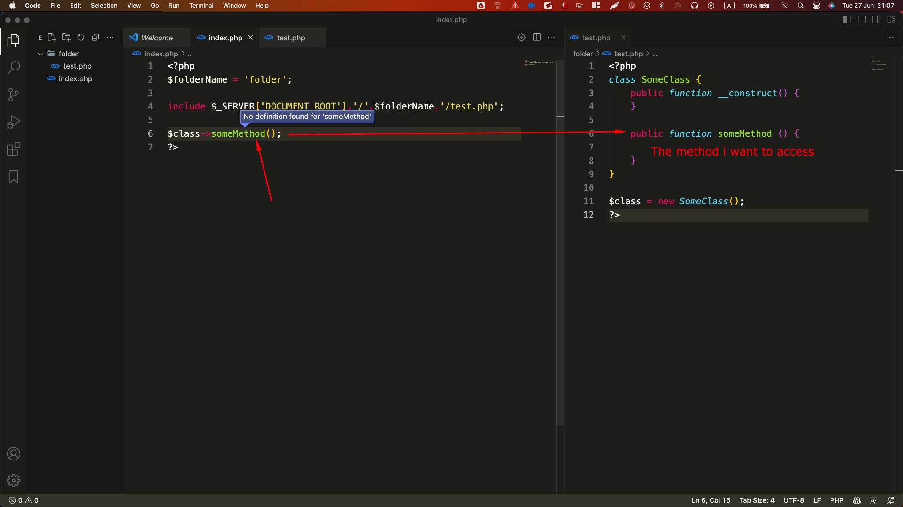This screenshot has height=507, width=903.
Task: Toggle the secondary side bar visibility
Action: point(876,20)
